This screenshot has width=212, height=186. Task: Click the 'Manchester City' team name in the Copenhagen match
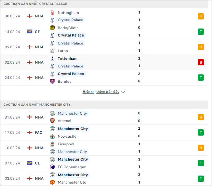click(73, 159)
